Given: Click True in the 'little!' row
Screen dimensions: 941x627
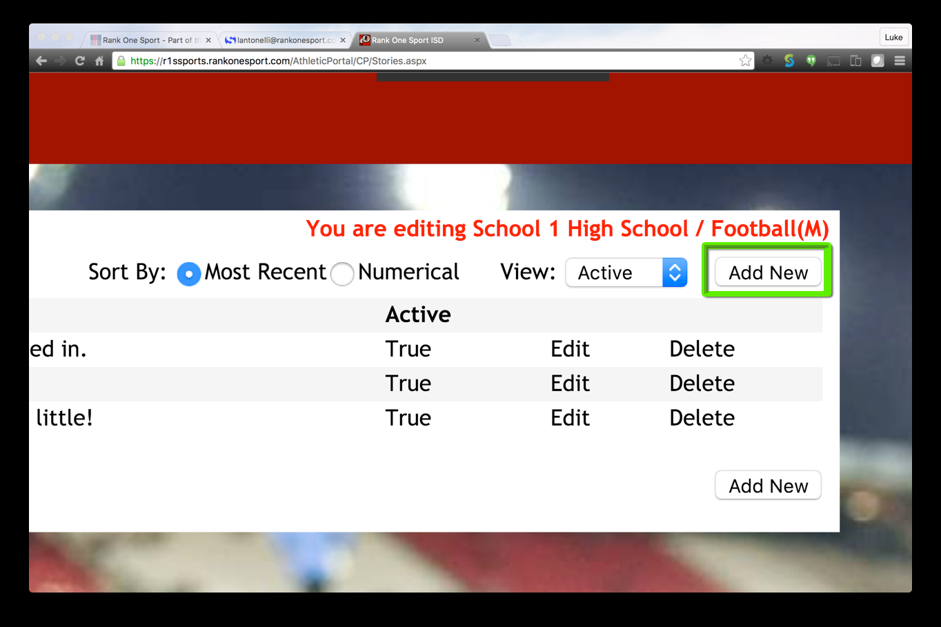Looking at the screenshot, I should pos(408,418).
